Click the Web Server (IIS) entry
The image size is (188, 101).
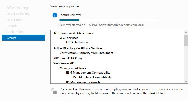coord(65,63)
